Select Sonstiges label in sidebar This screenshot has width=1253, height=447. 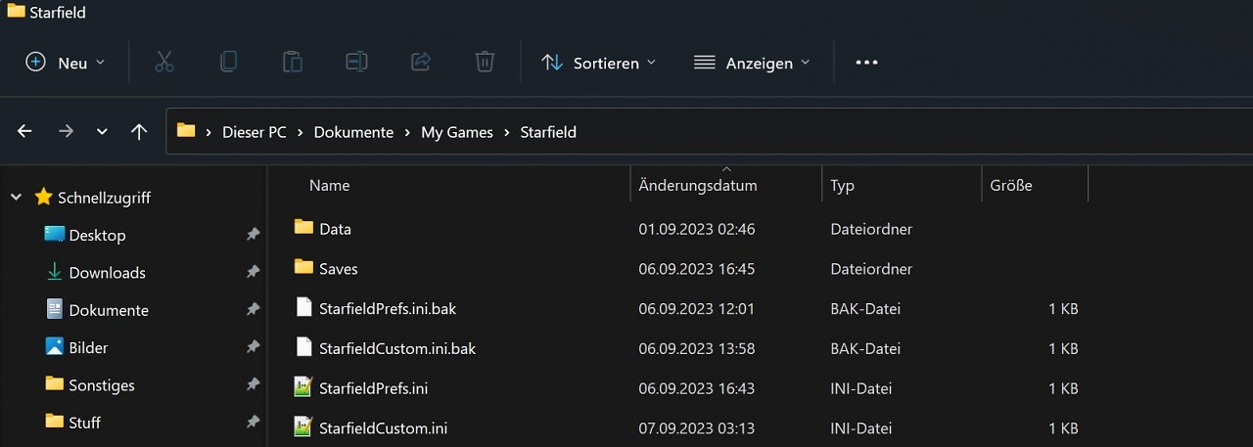(x=102, y=385)
